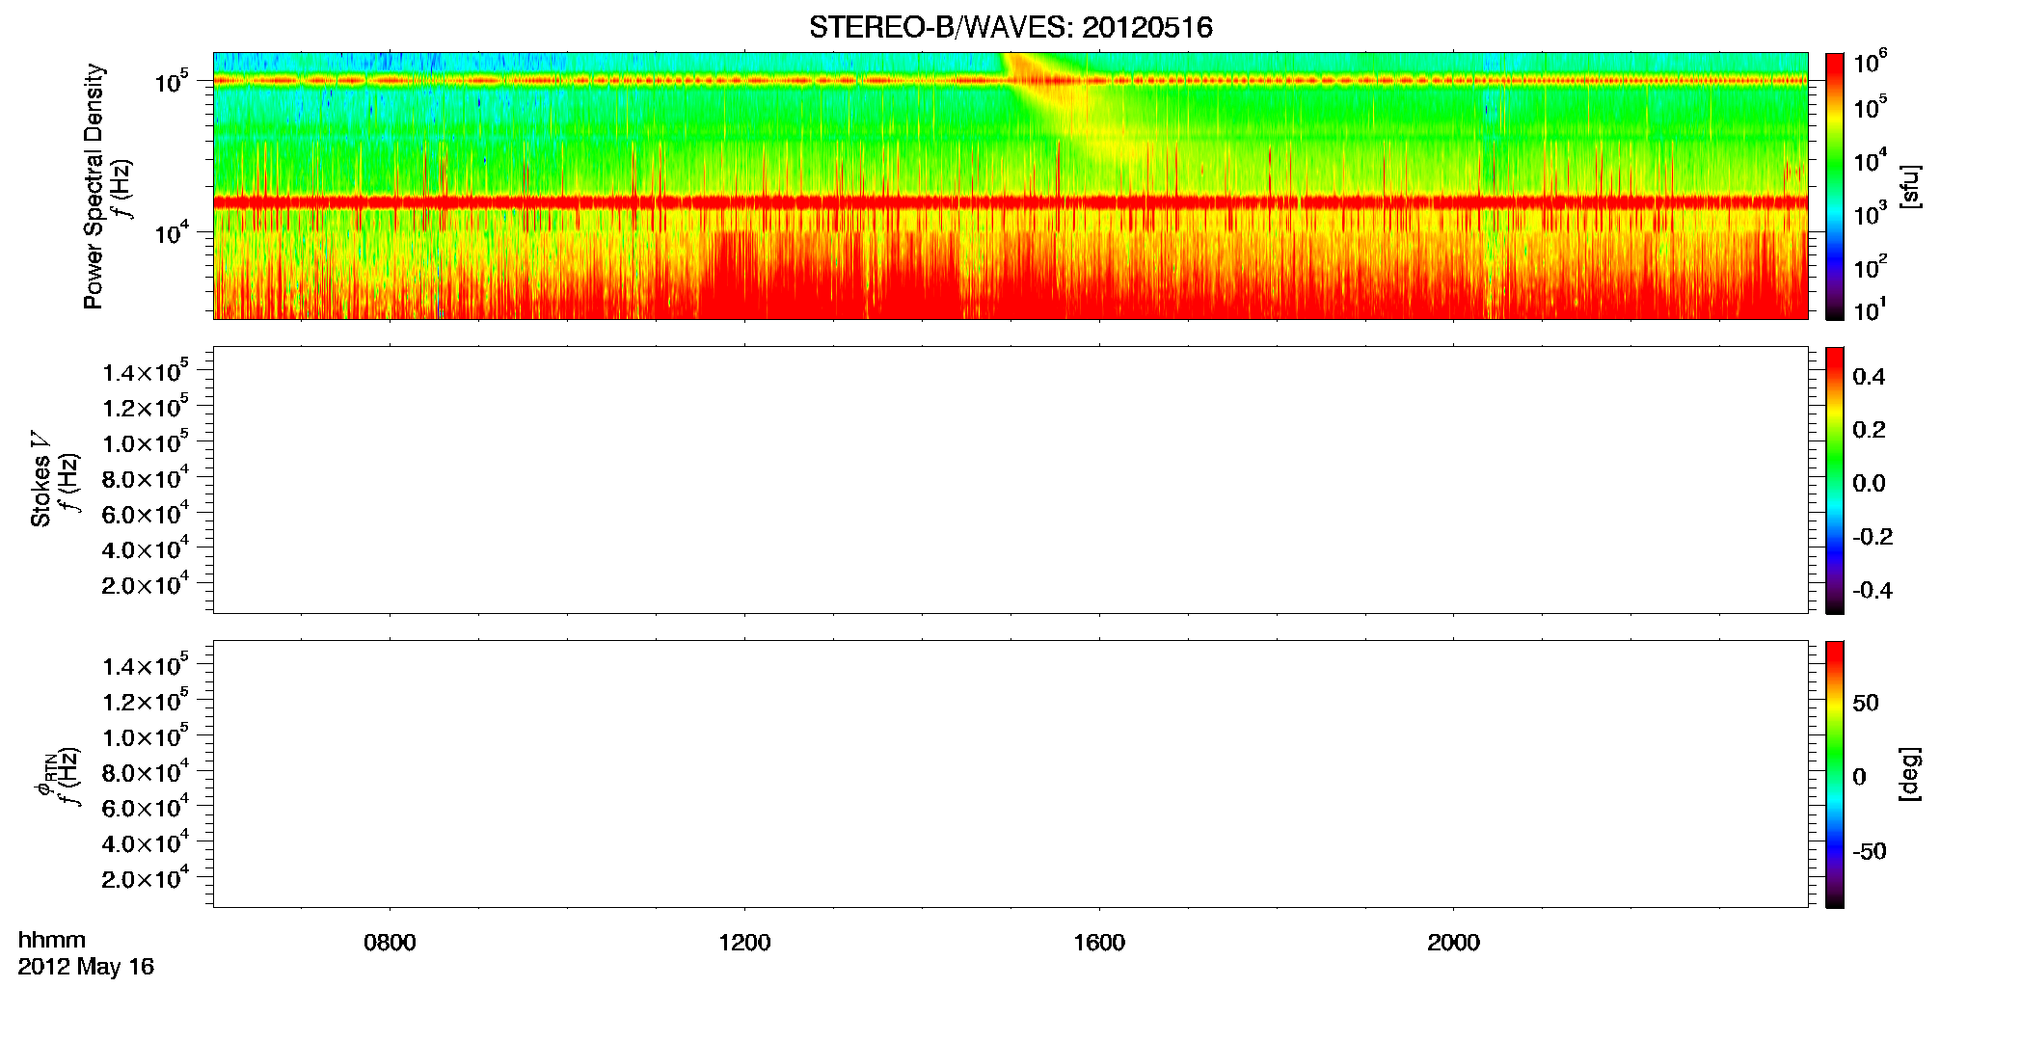The height and width of the screenshot is (1041, 2021).
Task: Click the Power Spectral Density axis label
Action: tap(94, 186)
